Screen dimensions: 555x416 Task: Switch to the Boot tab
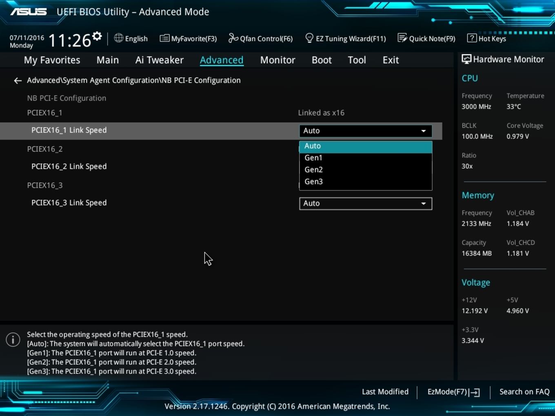(322, 60)
